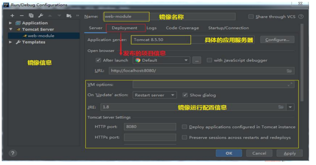This screenshot has height=165, width=316.
Task: Move configuration up arrow
Action: coord(50,16)
